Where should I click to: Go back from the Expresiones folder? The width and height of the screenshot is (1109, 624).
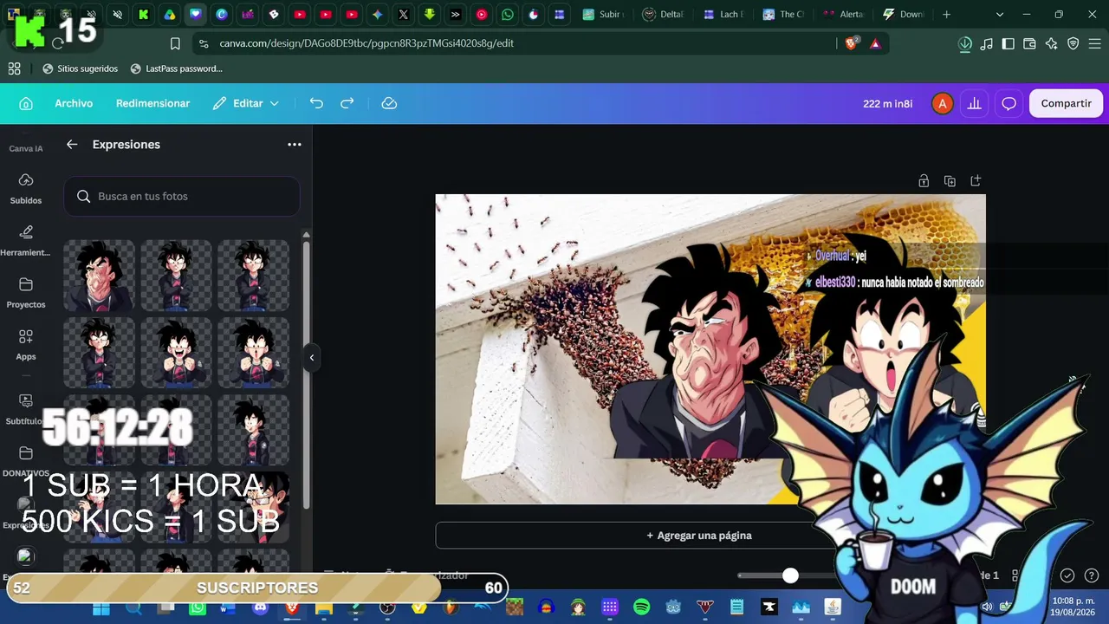tap(72, 145)
